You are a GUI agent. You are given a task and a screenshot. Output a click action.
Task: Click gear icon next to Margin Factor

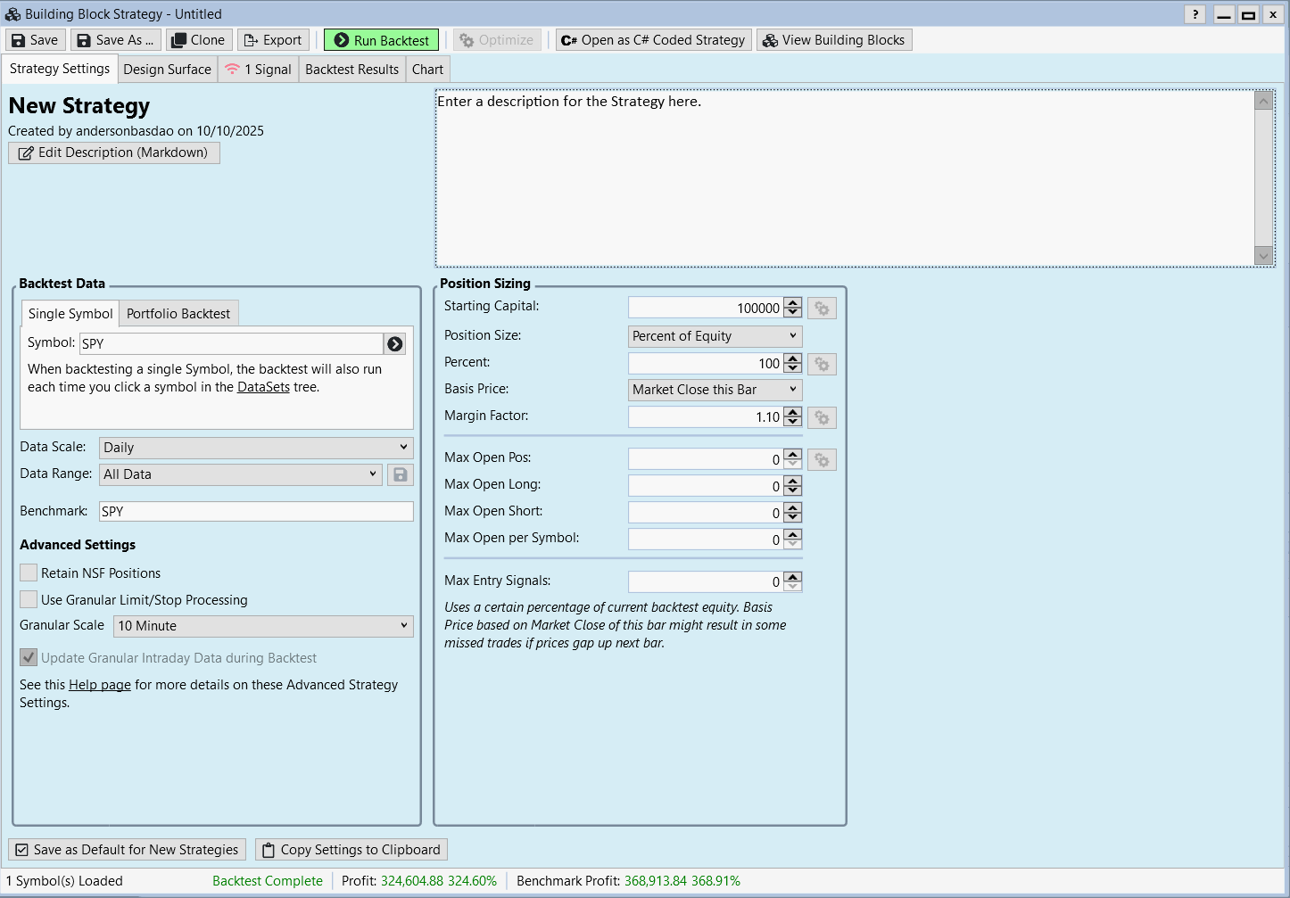[822, 417]
